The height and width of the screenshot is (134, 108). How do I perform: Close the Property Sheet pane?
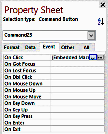pos(103,5)
